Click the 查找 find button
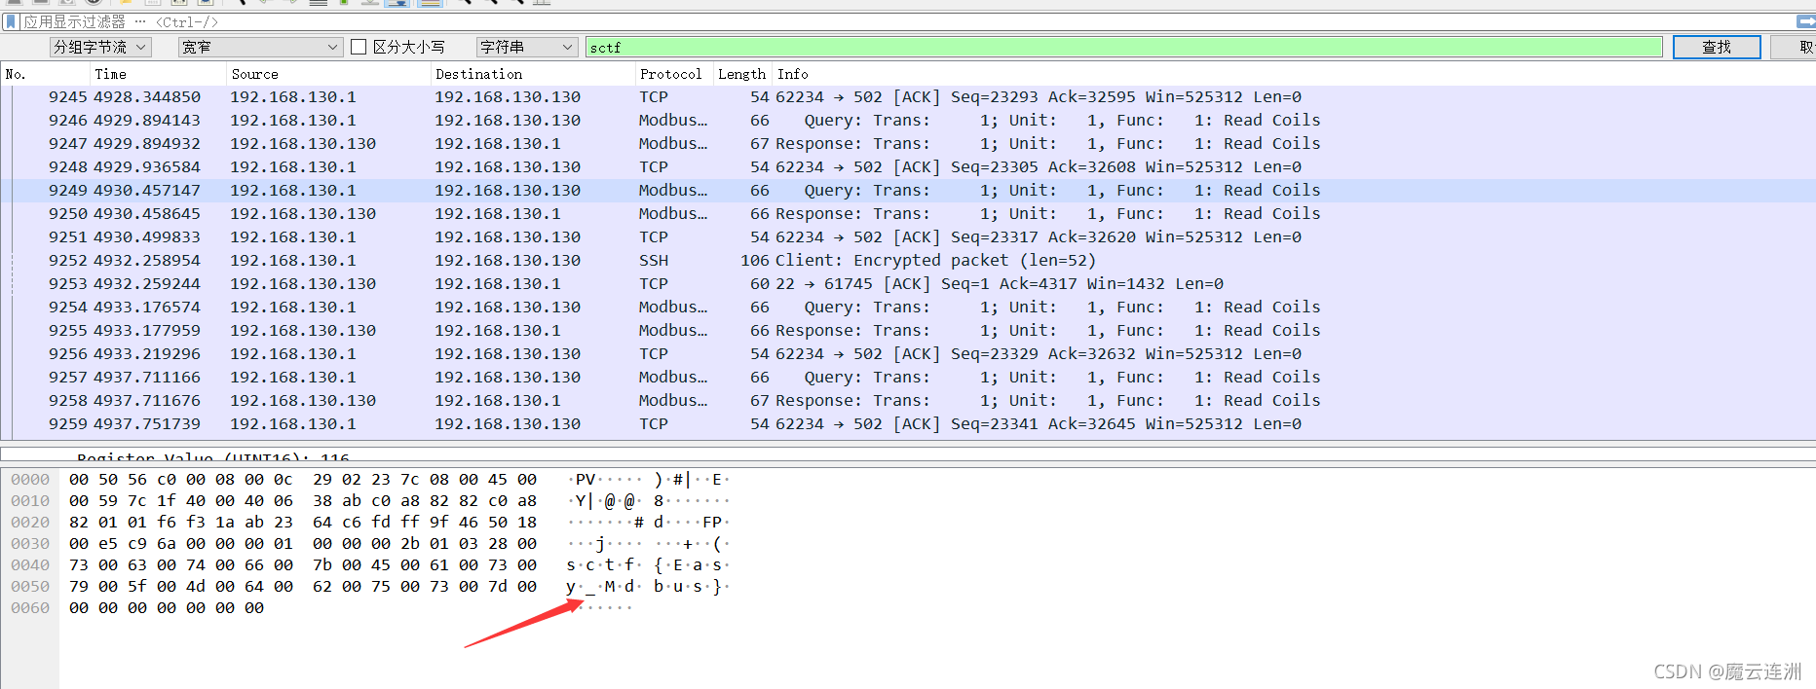Viewport: 1816px width, 689px height. (1717, 47)
